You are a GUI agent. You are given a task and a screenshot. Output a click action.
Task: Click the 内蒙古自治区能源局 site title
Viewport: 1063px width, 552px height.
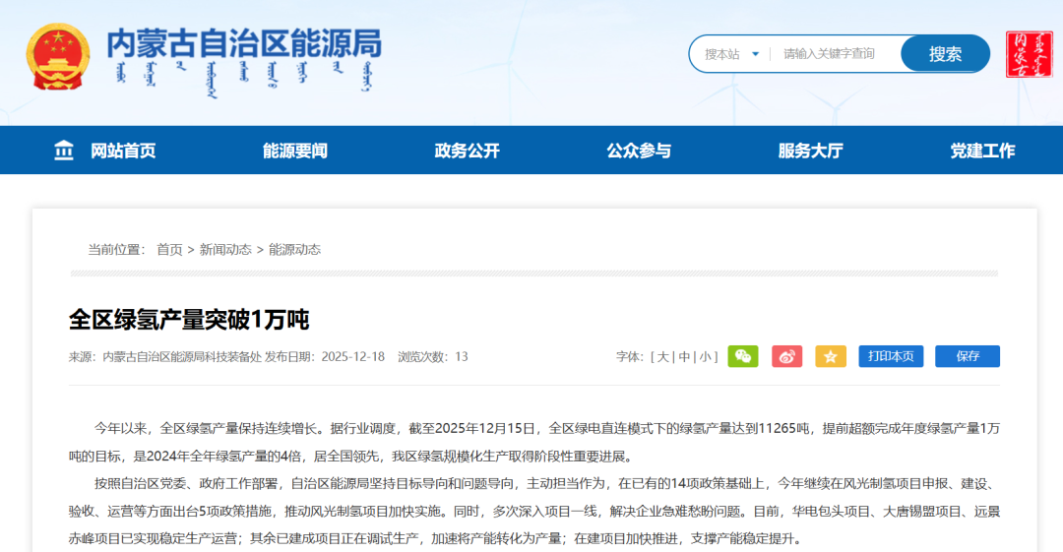point(244,44)
